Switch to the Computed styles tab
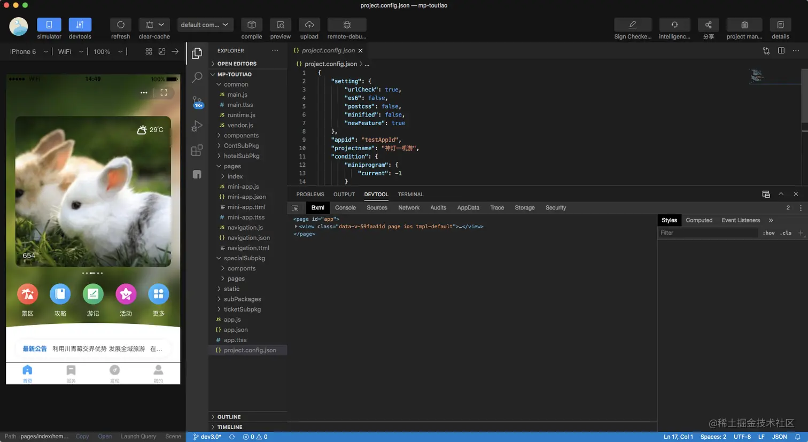808x442 pixels. coord(699,220)
